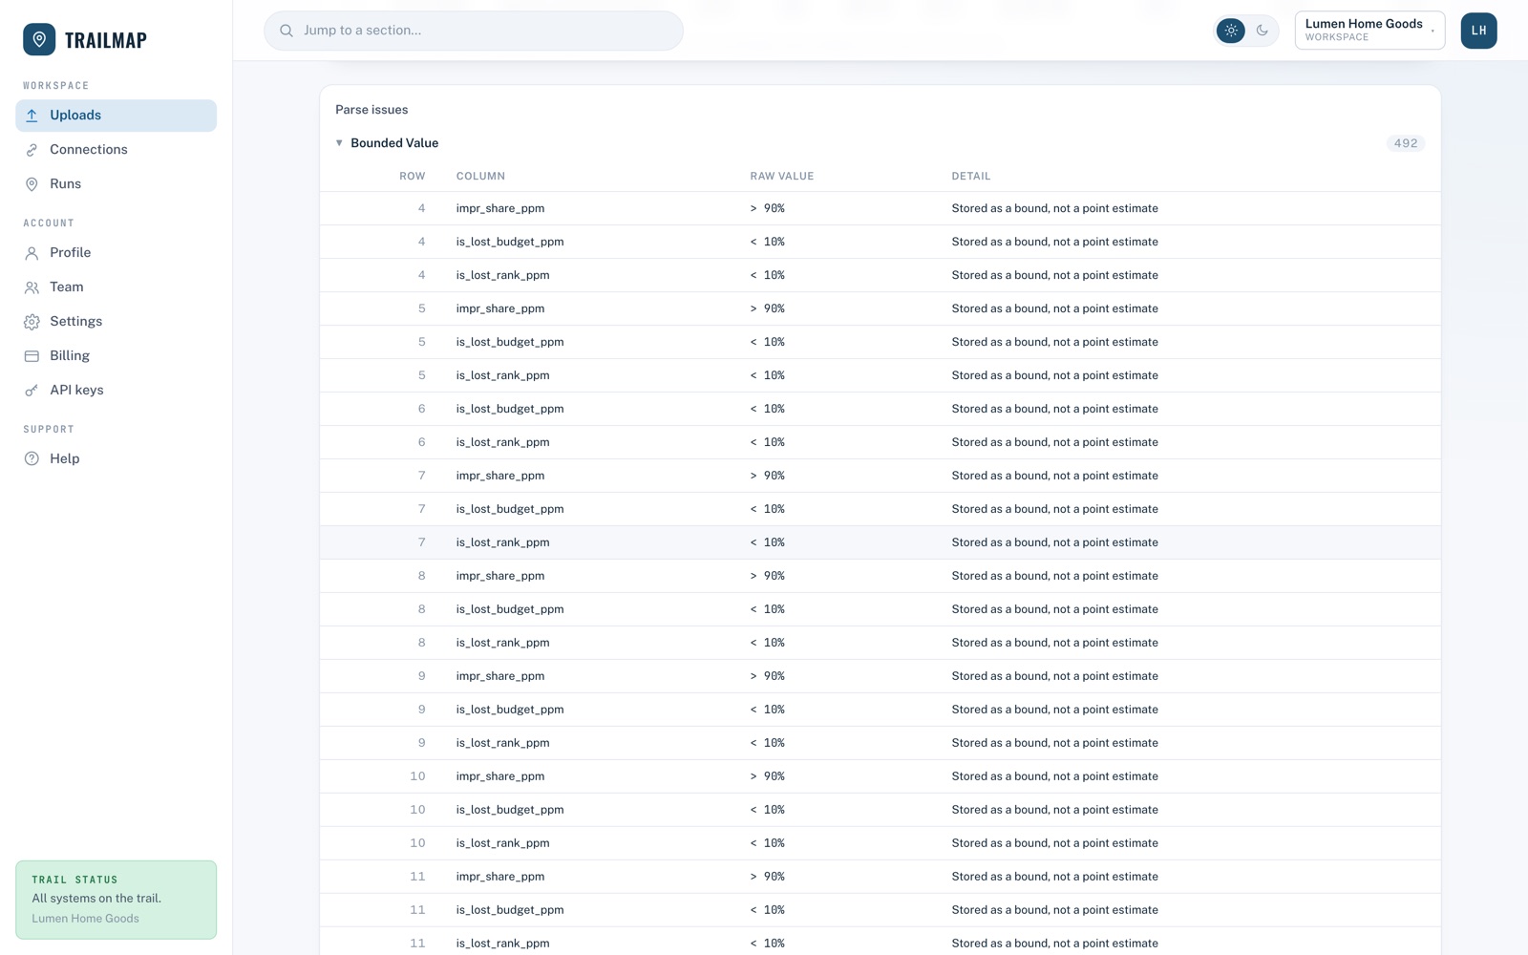Open Settings from sidebar
Viewport: 1528px width, 955px height.
tap(116, 322)
